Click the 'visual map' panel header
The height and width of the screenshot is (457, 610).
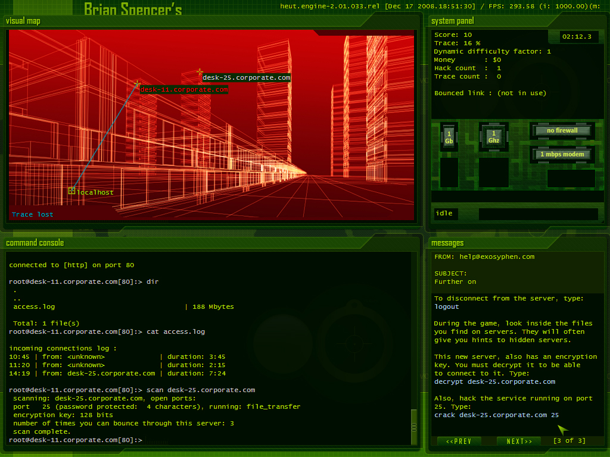pos(23,21)
